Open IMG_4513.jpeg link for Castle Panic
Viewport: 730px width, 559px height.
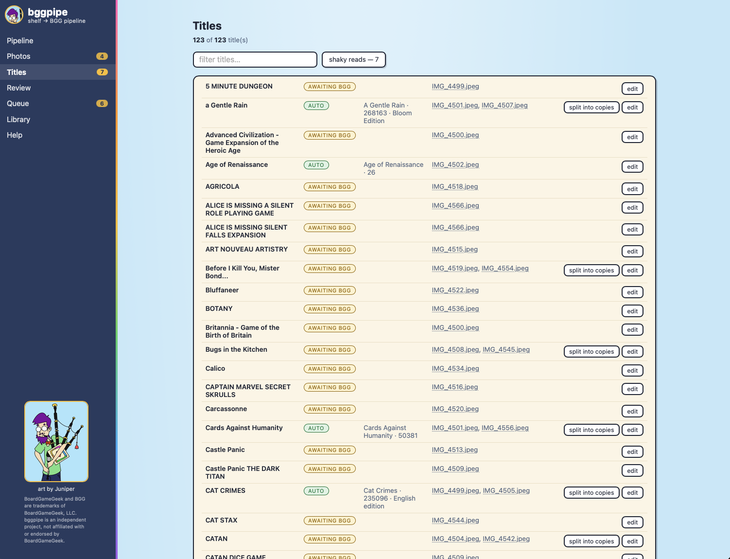[455, 450]
